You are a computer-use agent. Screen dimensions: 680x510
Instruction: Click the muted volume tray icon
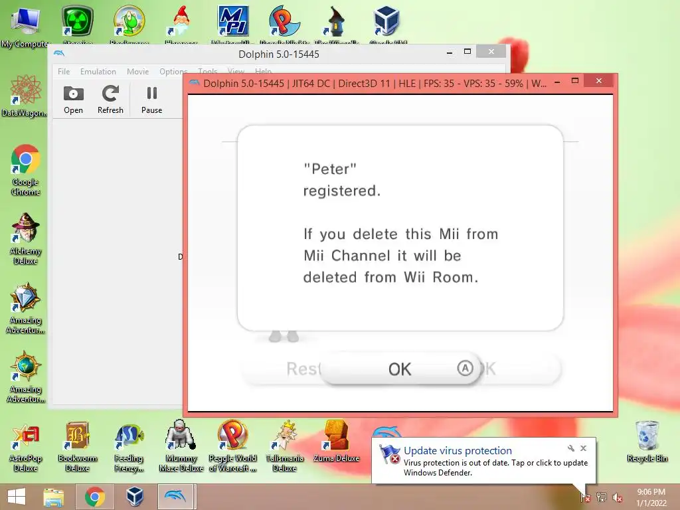coord(617,497)
